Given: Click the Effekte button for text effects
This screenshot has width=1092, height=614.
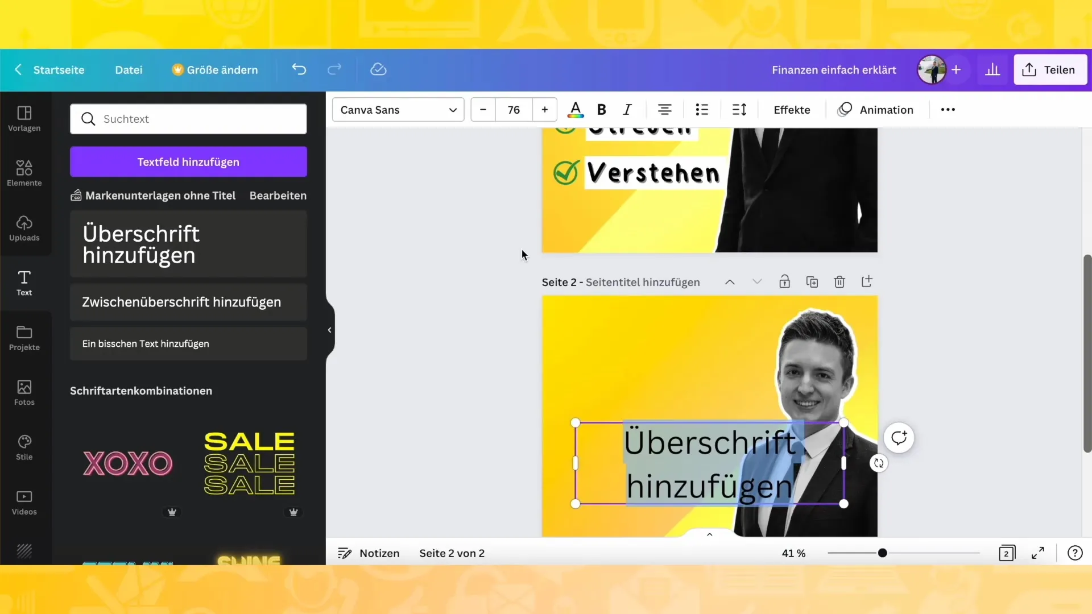Looking at the screenshot, I should (x=791, y=110).
